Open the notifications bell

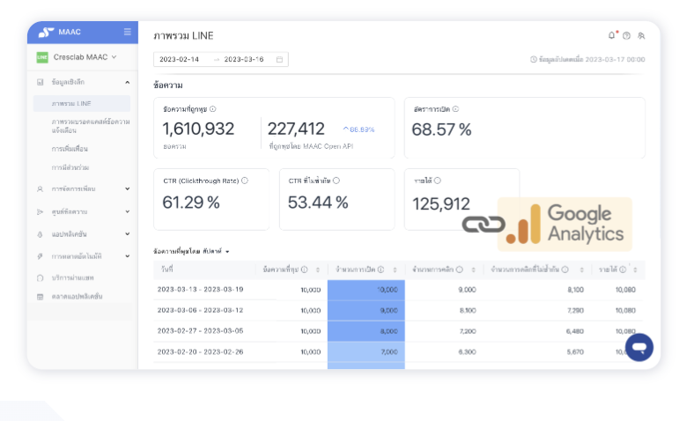click(x=612, y=35)
